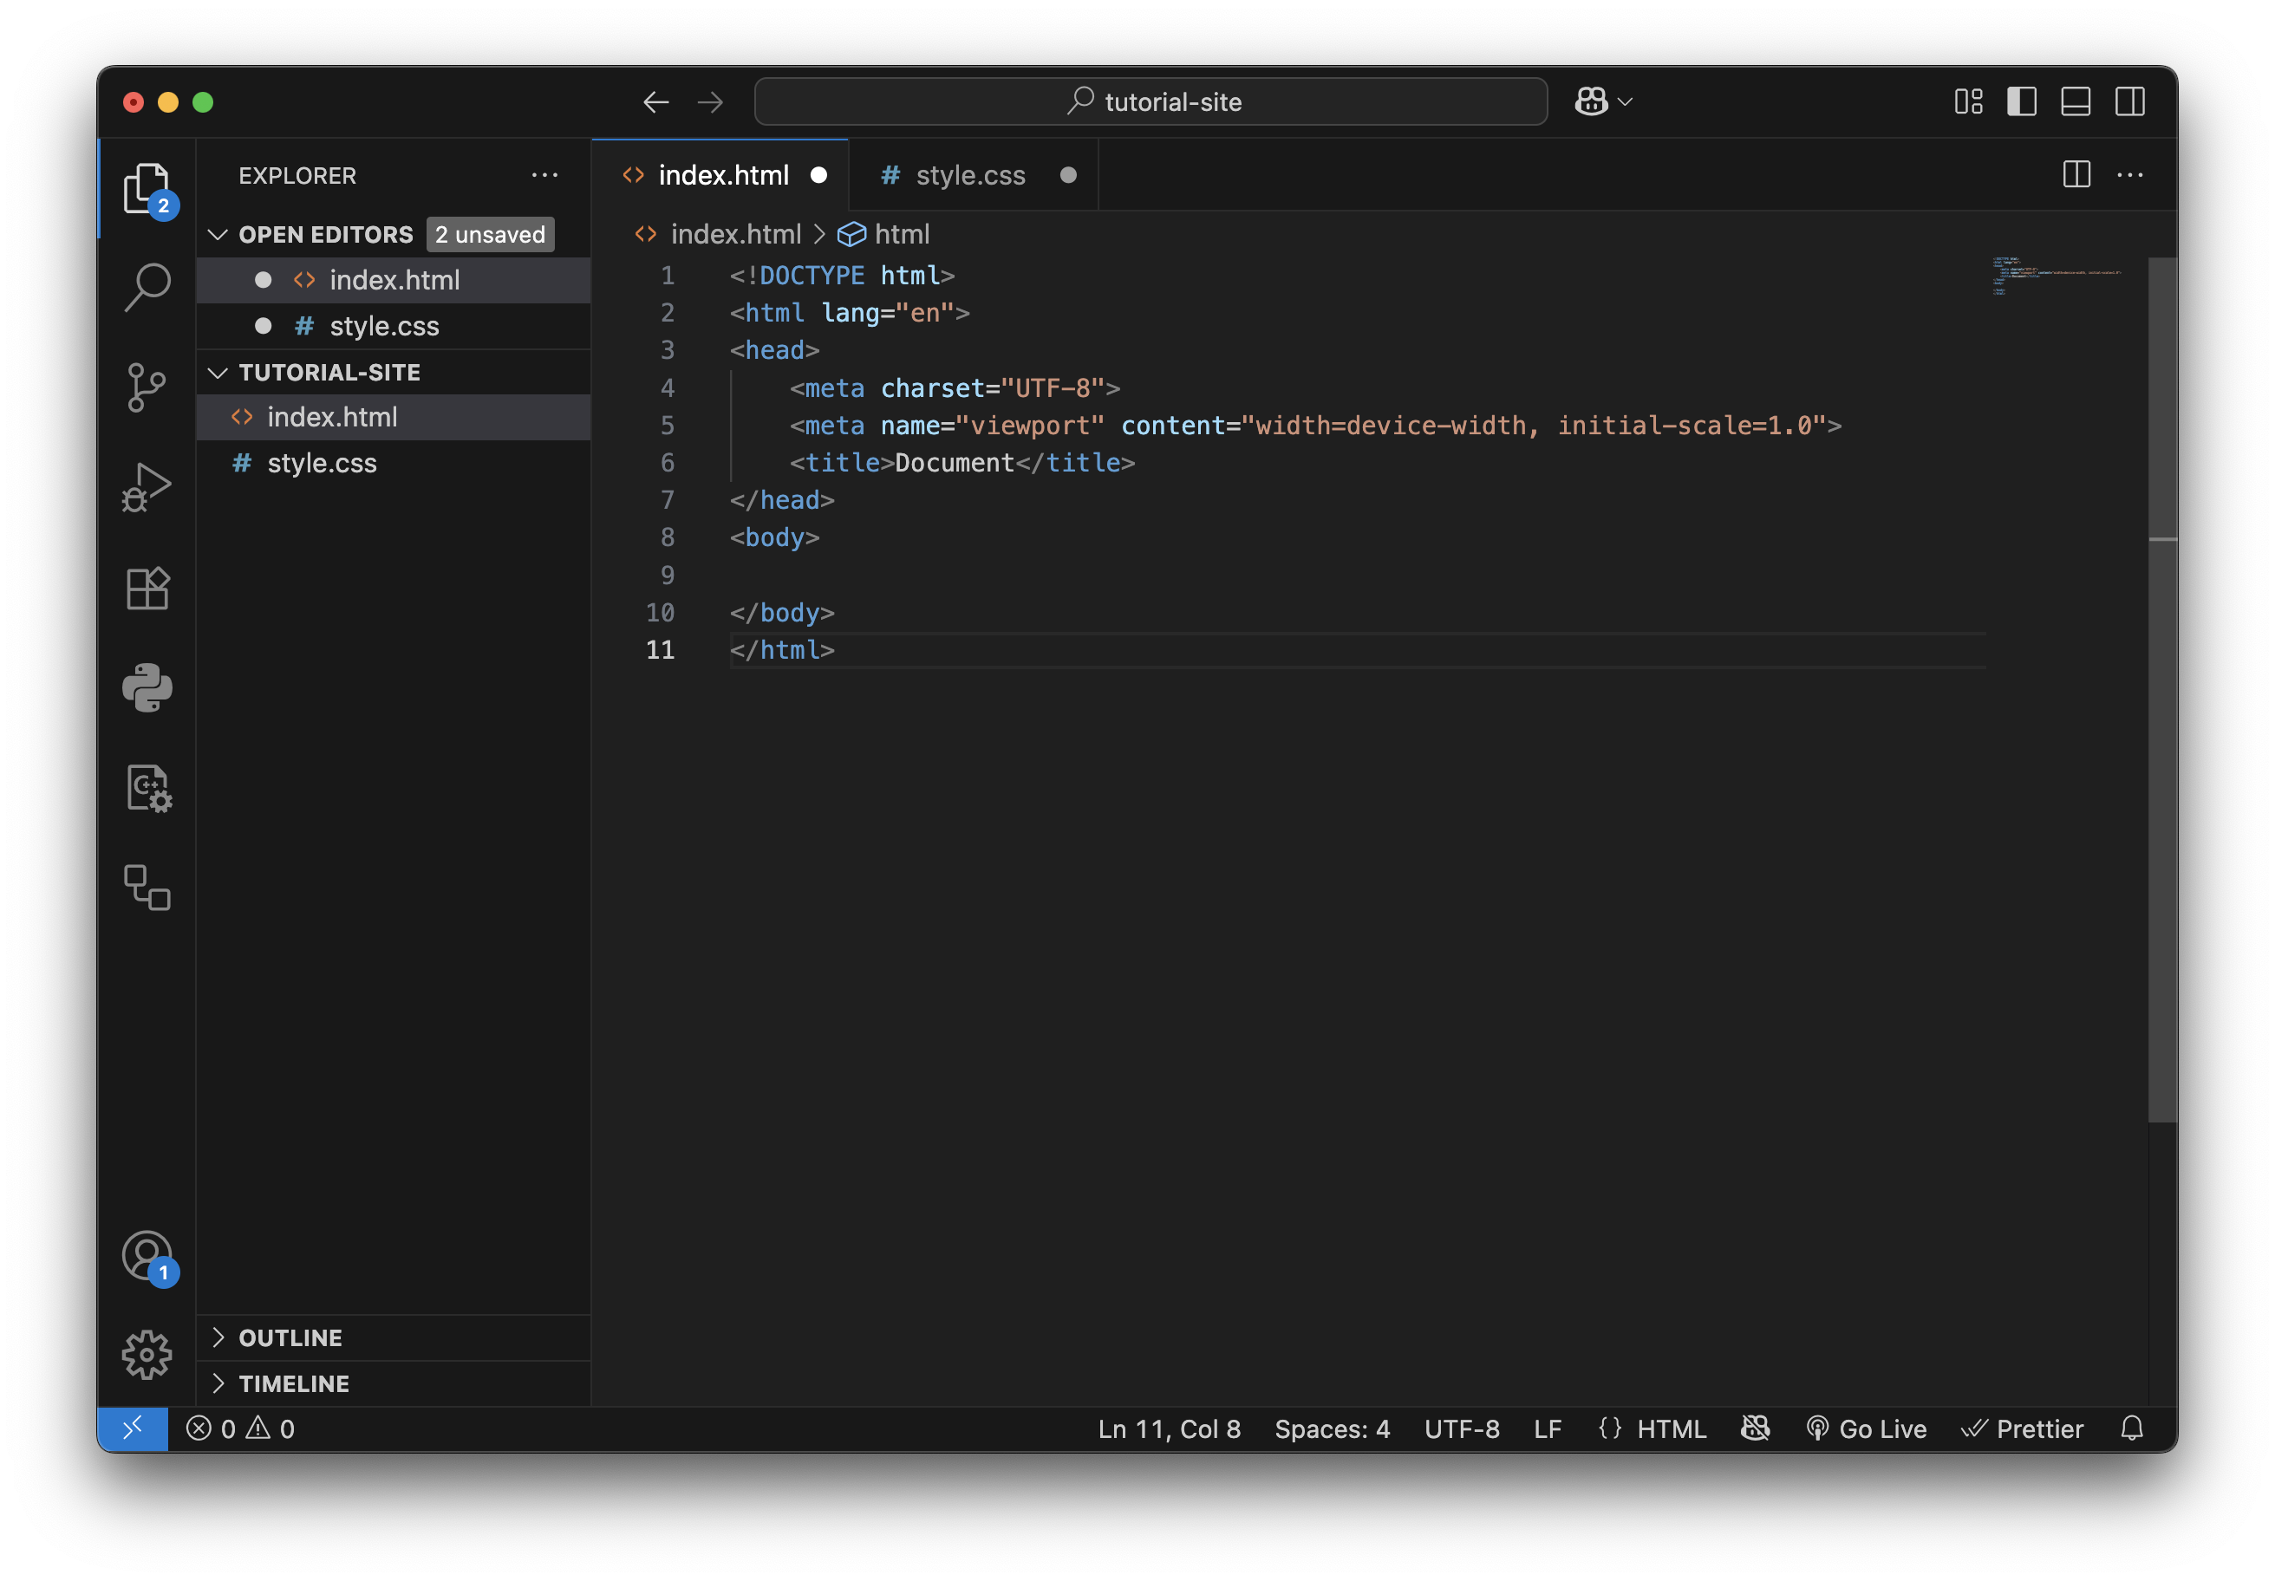The width and height of the screenshot is (2275, 1581).
Task: Customize layout icon
Action: [1969, 101]
